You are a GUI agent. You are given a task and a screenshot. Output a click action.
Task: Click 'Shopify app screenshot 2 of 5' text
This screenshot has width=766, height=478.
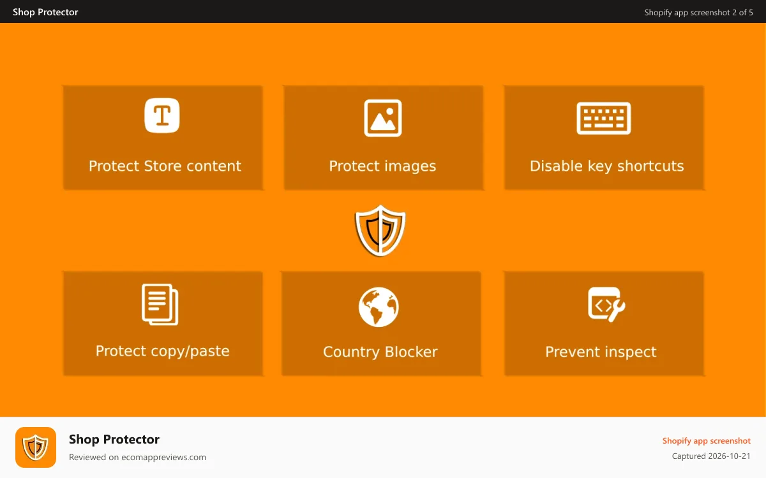(x=699, y=12)
